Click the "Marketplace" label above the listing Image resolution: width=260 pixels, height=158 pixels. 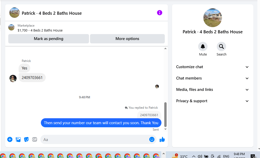click(x=26, y=26)
